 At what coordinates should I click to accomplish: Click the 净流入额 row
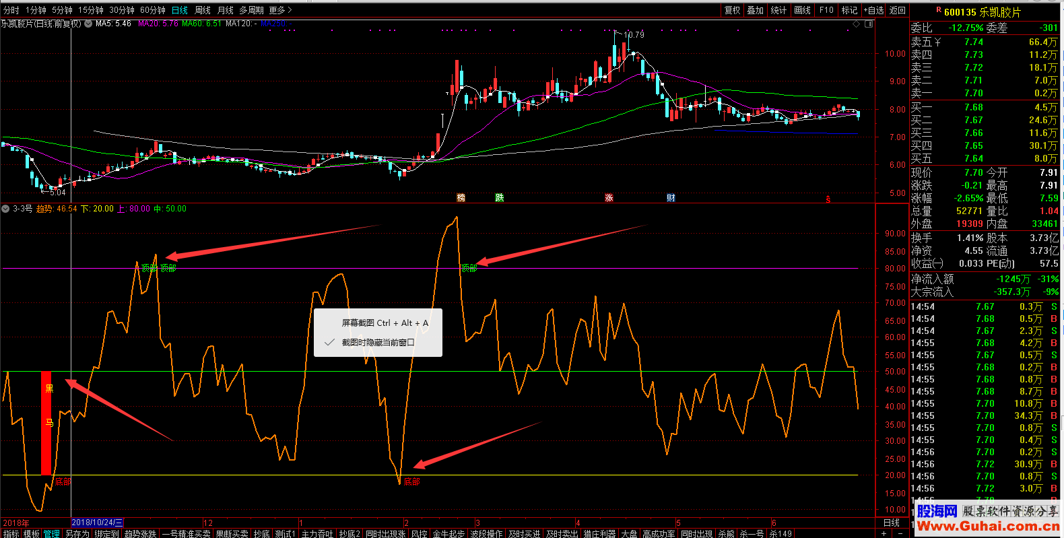point(985,279)
